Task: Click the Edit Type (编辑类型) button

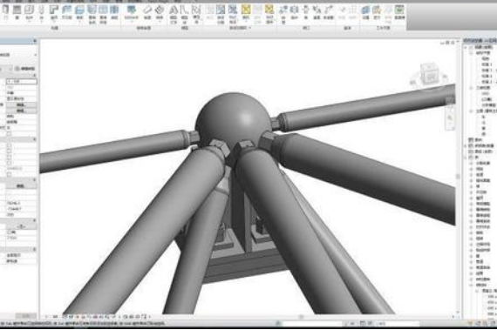Action: click(25, 69)
